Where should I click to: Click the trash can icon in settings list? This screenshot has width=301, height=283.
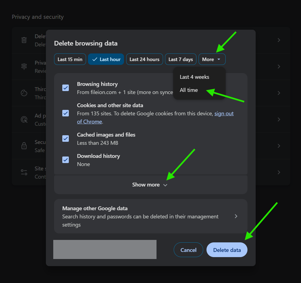24,40
